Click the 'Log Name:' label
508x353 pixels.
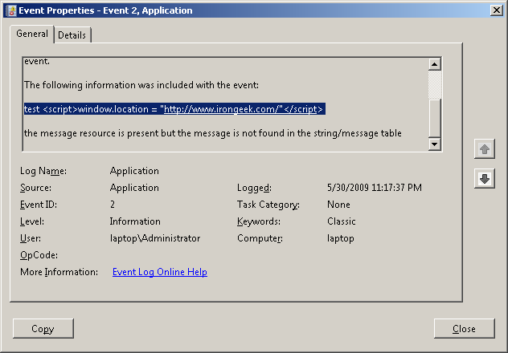point(43,171)
